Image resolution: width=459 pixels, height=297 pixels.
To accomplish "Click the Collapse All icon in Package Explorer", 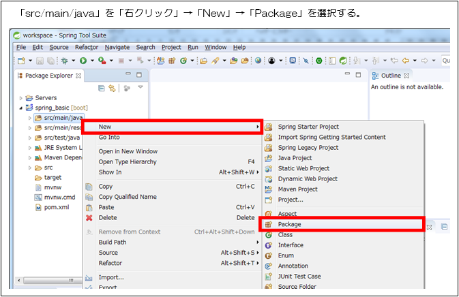I will pos(102,88).
